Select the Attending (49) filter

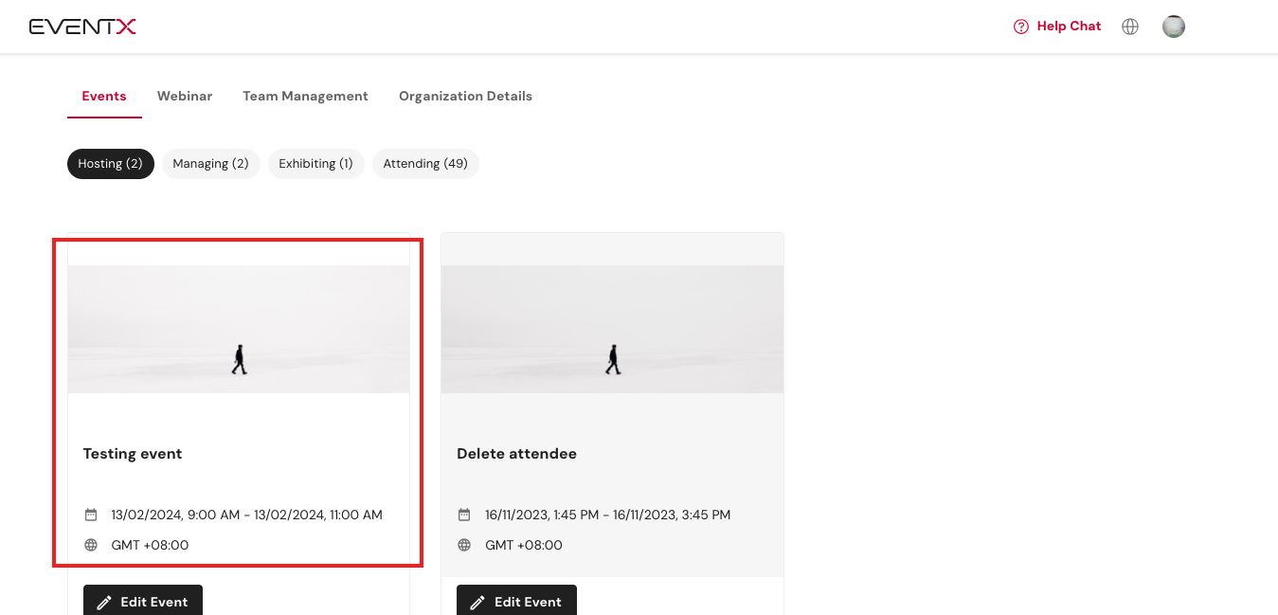click(425, 164)
